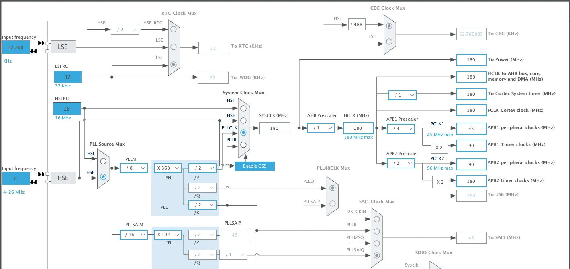This screenshot has width=570, height=269.
Task: Select LSE input of RTC Clock Mux
Action: [174, 47]
